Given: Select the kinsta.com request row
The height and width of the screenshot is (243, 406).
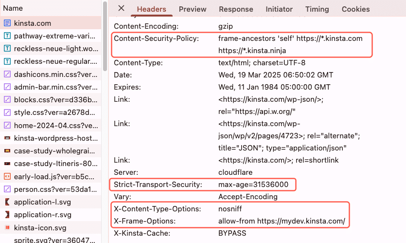Looking at the screenshot, I should pyautogui.click(x=51, y=23).
